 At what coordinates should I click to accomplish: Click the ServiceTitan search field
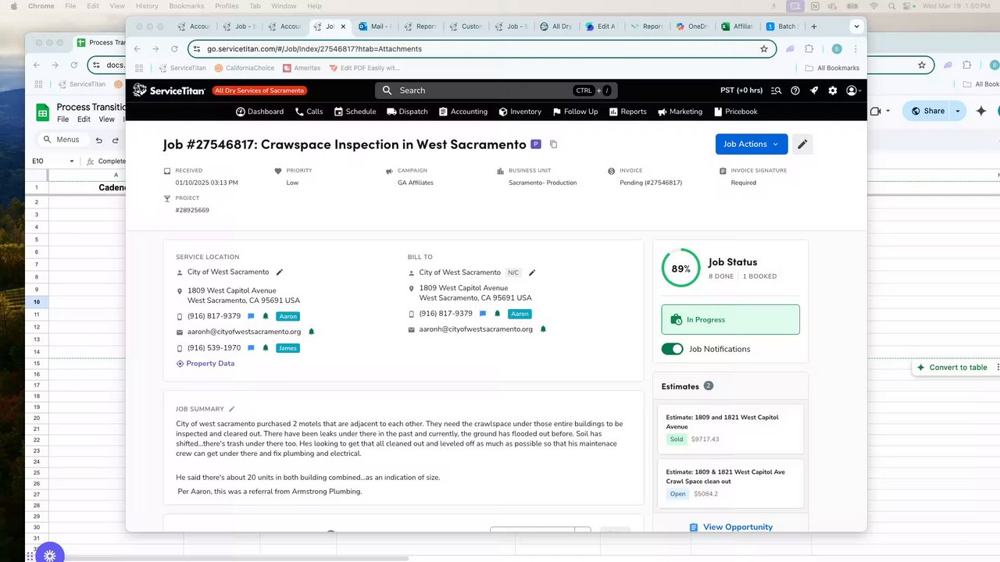pos(496,91)
